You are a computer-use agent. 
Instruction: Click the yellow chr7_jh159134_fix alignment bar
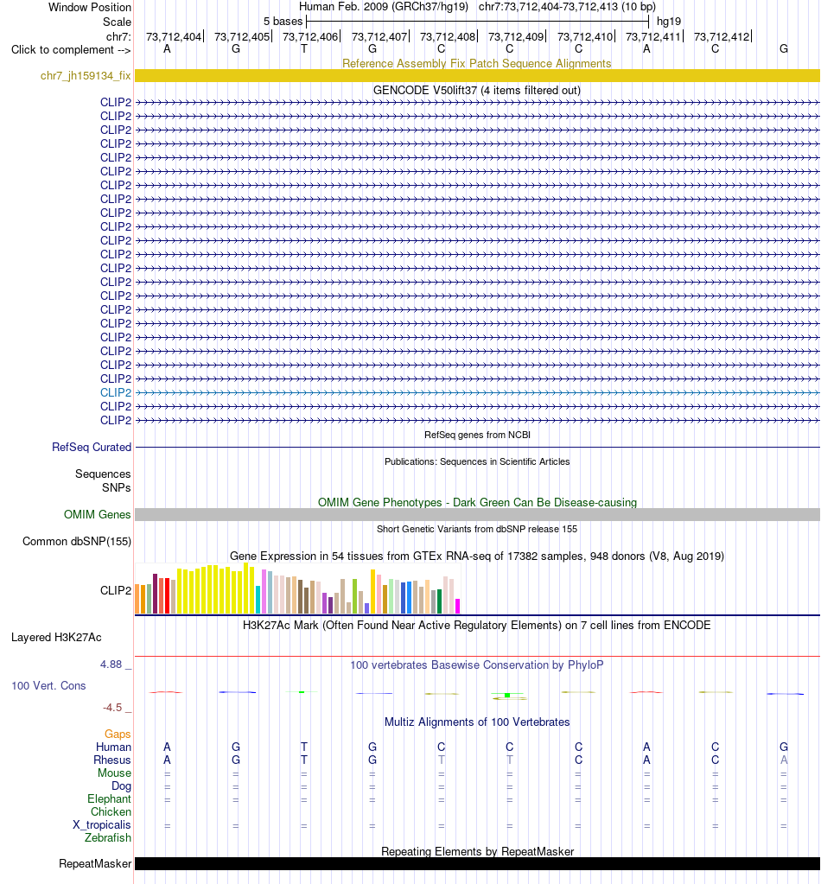477,75
